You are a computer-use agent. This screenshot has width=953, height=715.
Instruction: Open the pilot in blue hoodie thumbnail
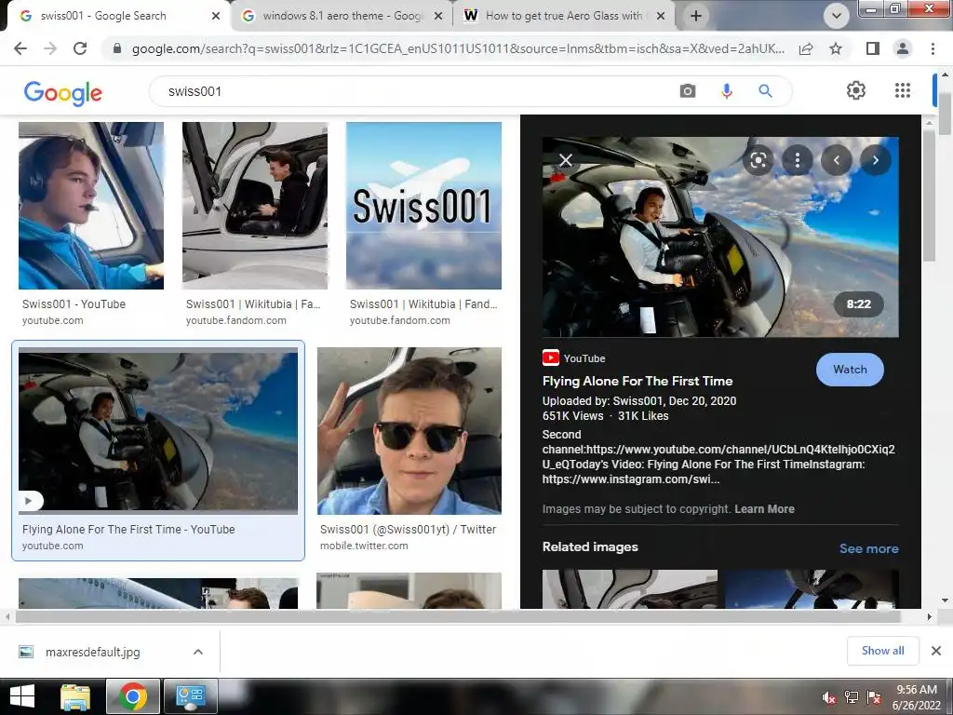click(x=91, y=206)
